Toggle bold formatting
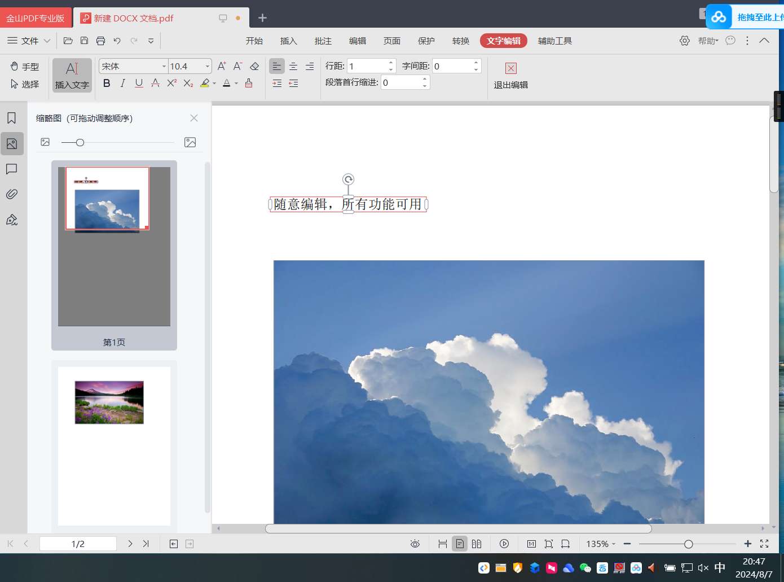Image resolution: width=784 pixels, height=582 pixels. (x=107, y=83)
